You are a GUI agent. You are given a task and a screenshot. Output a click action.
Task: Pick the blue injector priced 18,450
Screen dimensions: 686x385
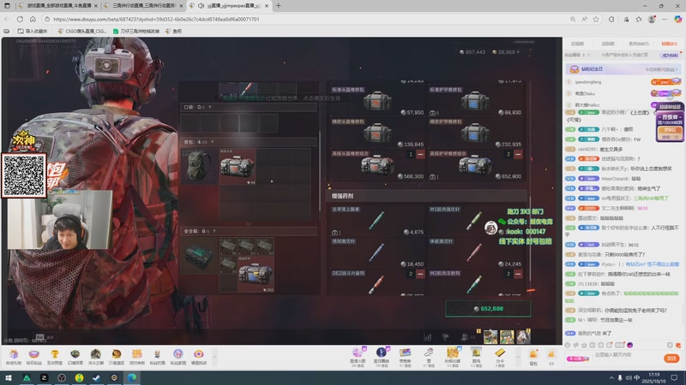click(x=377, y=252)
